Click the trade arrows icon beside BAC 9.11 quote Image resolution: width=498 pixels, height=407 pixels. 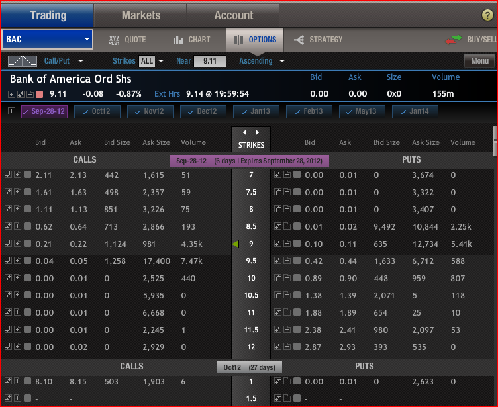tap(21, 94)
